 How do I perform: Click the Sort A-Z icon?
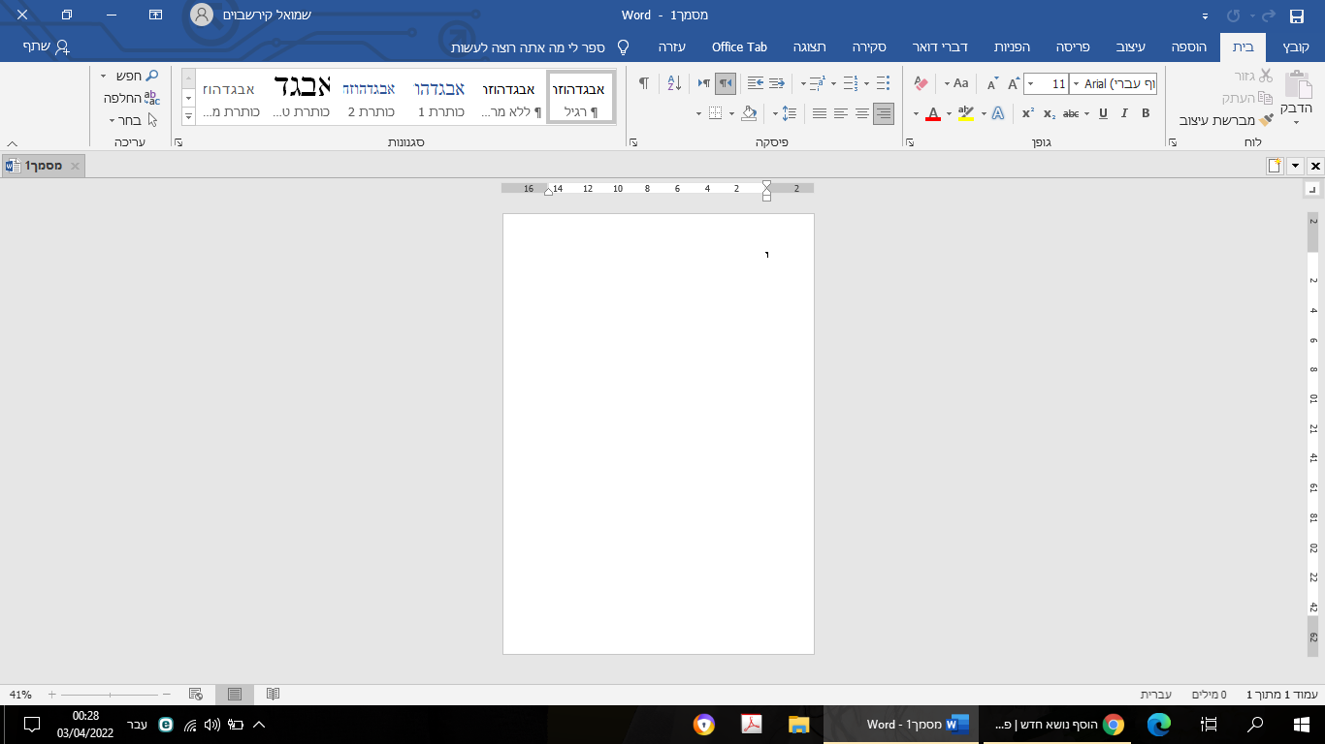click(x=675, y=84)
